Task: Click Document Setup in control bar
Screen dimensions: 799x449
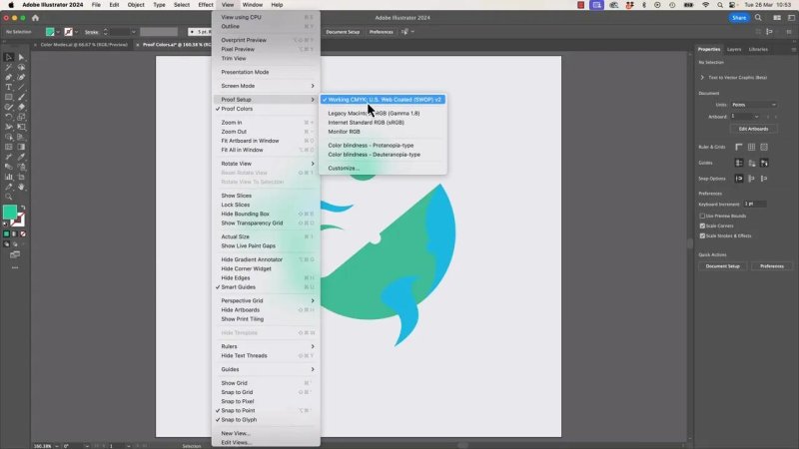Action: click(343, 32)
